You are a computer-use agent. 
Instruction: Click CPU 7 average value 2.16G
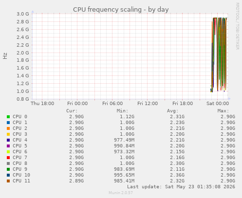click(x=177, y=158)
